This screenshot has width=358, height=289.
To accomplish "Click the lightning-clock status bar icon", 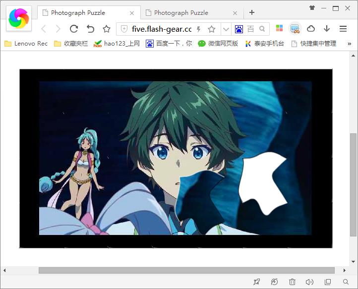I will coord(274,282).
